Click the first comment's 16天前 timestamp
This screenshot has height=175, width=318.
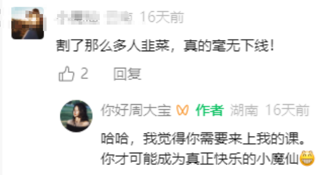point(162,17)
